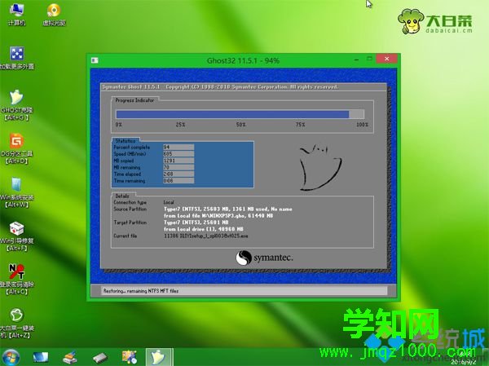Click the taskbar date display
This screenshot has width=489, height=366.
464,362
